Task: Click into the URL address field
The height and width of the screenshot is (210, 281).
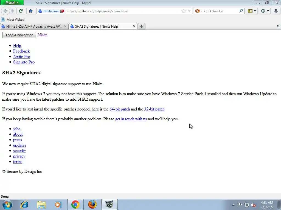Action: (123, 11)
